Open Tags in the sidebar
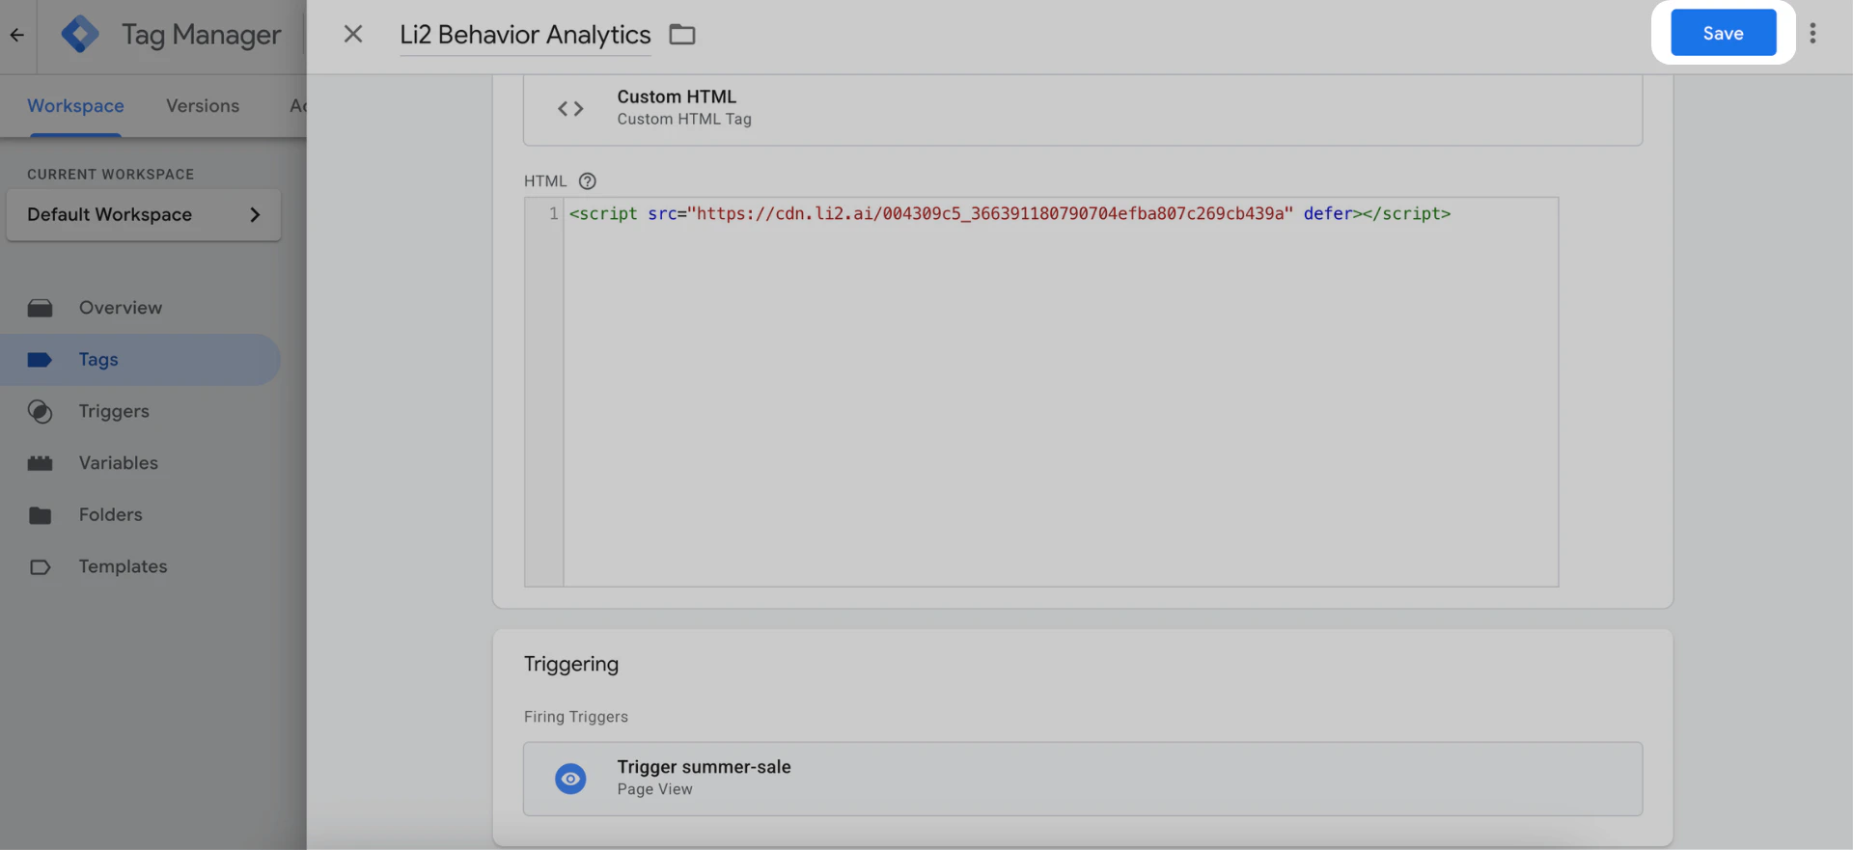 tap(140, 360)
